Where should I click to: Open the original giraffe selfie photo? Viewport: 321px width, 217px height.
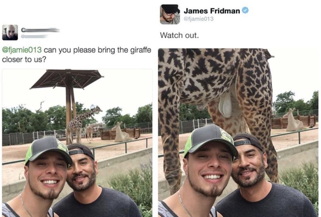77,143
